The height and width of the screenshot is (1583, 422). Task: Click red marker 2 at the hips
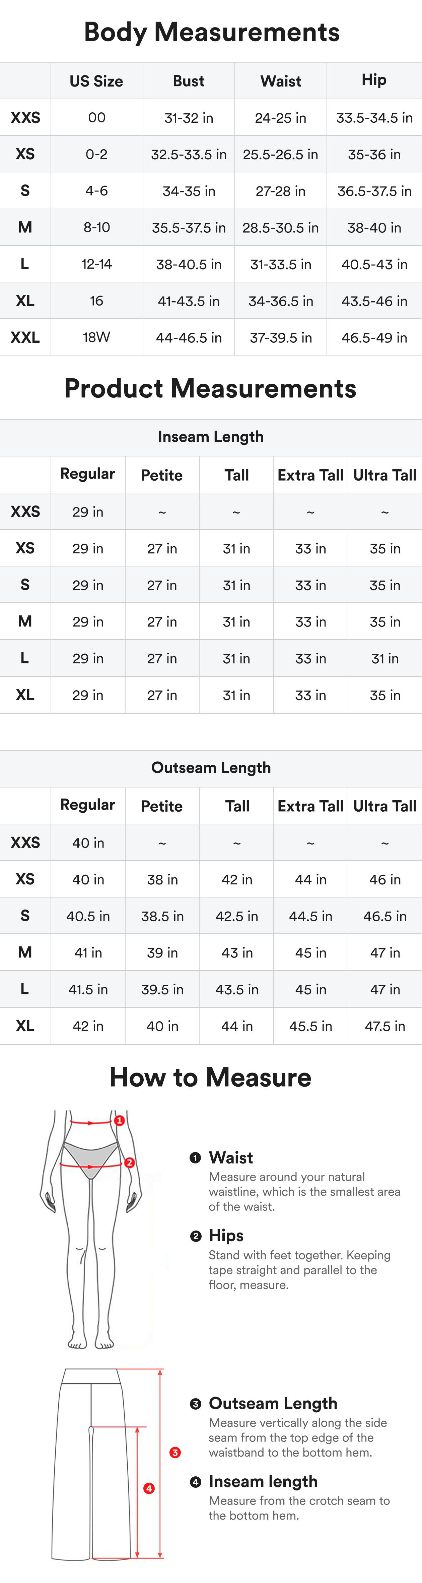click(129, 1163)
